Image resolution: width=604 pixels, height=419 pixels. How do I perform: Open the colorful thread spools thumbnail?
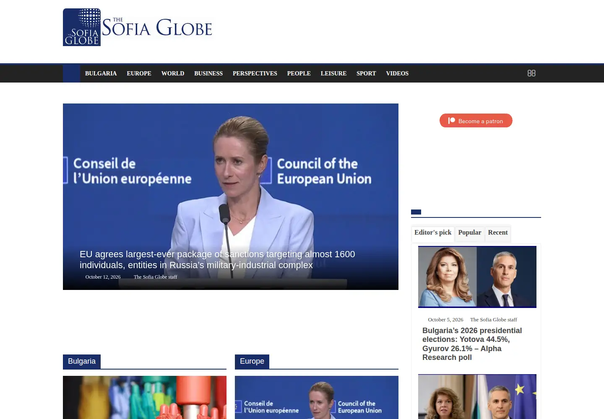pyautogui.click(x=145, y=397)
